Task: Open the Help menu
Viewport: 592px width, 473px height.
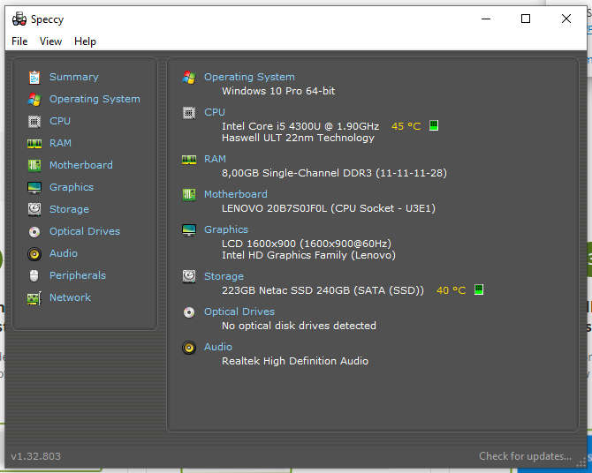Action: click(x=85, y=41)
